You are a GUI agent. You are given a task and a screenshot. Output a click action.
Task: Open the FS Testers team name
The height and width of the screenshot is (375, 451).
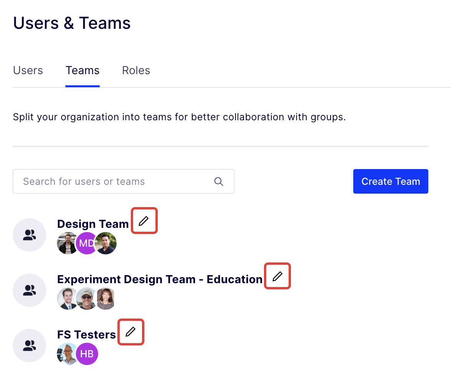(87, 335)
